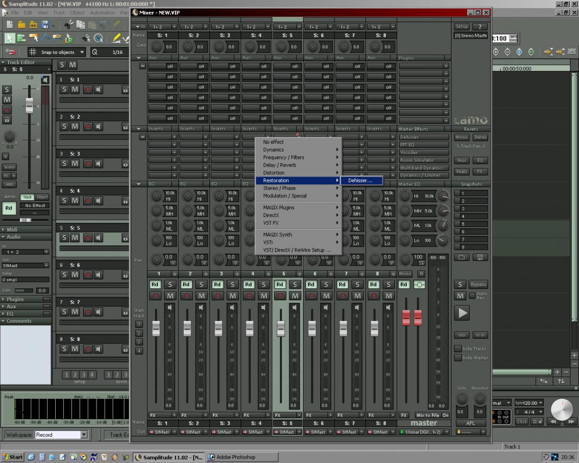This screenshot has width=579, height=463.
Task: Click the mixer help question mark button
Action: [480, 27]
